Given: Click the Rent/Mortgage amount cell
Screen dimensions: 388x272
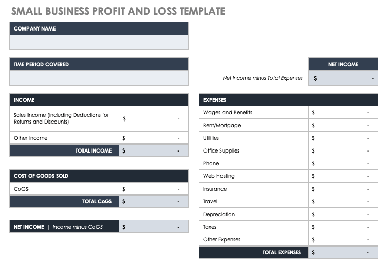Looking at the screenshot, I should (343, 125).
